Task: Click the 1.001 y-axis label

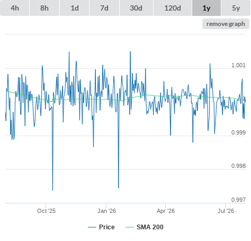Action: [238, 65]
